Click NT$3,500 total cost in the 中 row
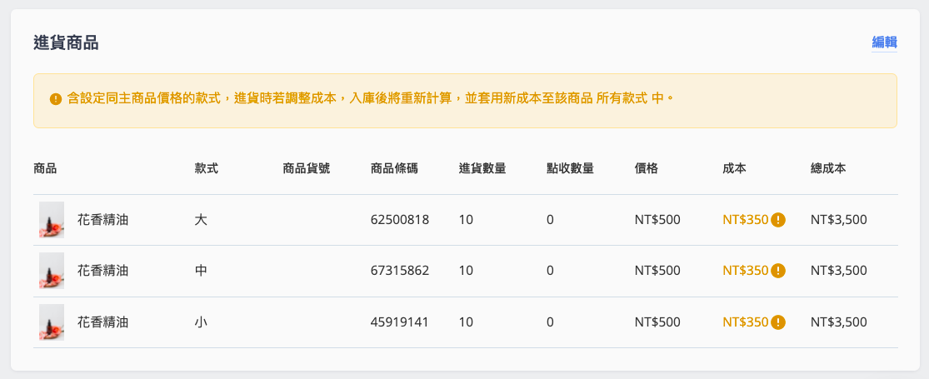Image resolution: width=929 pixels, height=379 pixels. [839, 271]
